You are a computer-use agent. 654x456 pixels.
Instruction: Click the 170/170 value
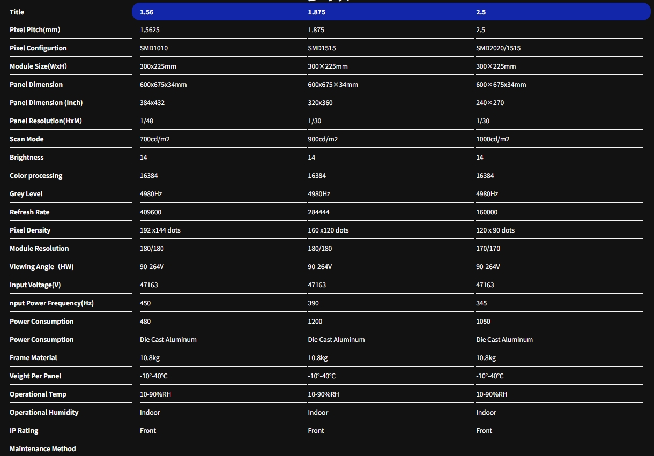[488, 249]
